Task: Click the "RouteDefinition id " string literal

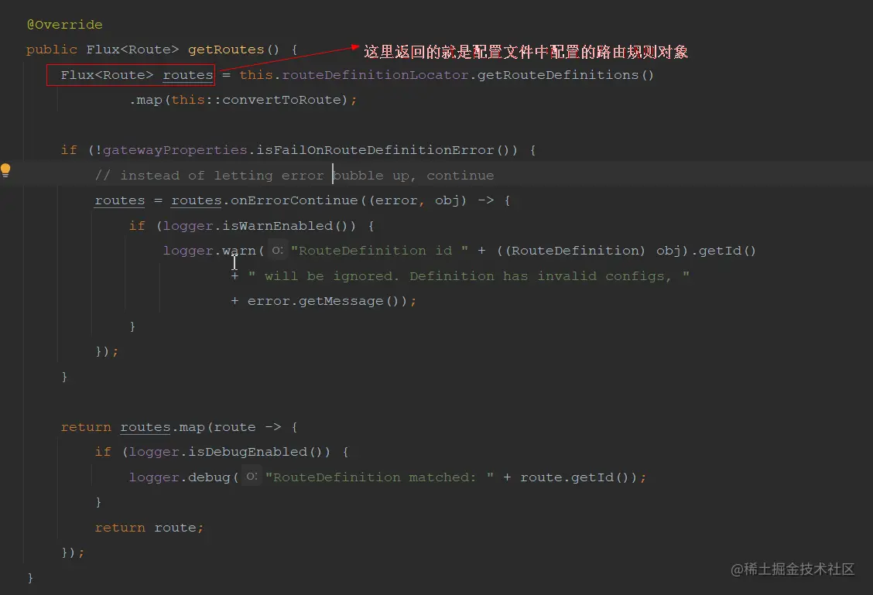Action: (379, 251)
